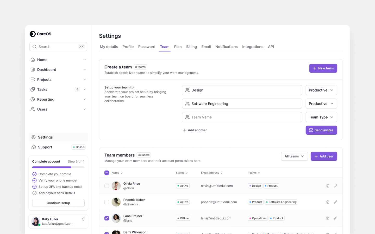
Task: Open the All teams filter dropdown
Action: pyautogui.click(x=294, y=156)
